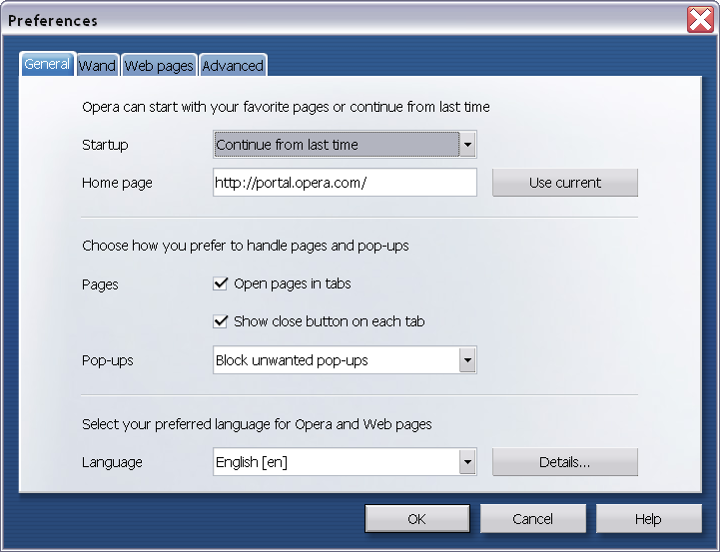This screenshot has height=552, width=720.
Task: Click the arrow button on the Startup dropdown
Action: click(467, 145)
